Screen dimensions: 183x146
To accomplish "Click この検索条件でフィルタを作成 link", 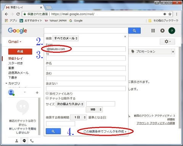I will pos(105,132).
